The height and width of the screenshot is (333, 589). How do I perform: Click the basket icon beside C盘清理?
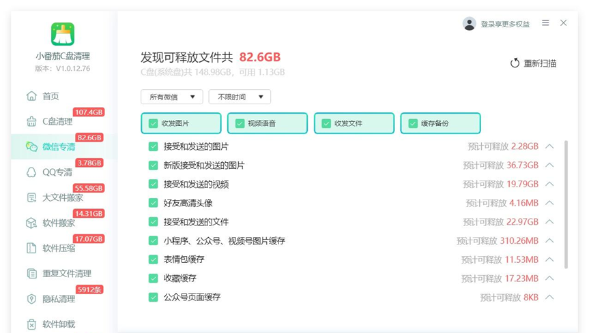[31, 121]
